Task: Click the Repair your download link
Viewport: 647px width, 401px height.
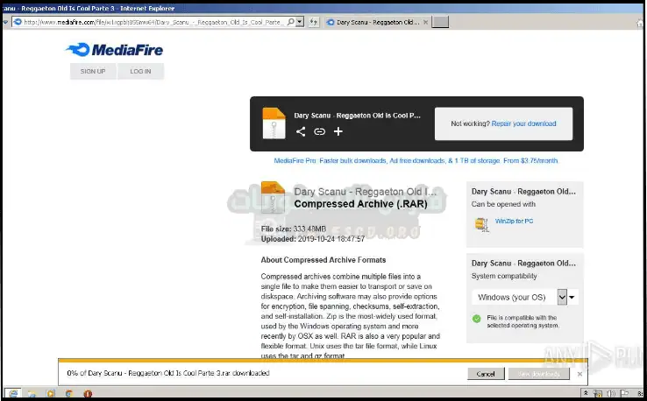Action: (523, 123)
